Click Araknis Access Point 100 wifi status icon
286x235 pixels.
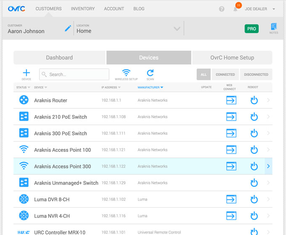coord(24,149)
